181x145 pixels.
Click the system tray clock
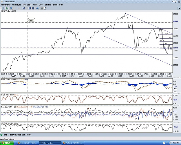click(176, 143)
